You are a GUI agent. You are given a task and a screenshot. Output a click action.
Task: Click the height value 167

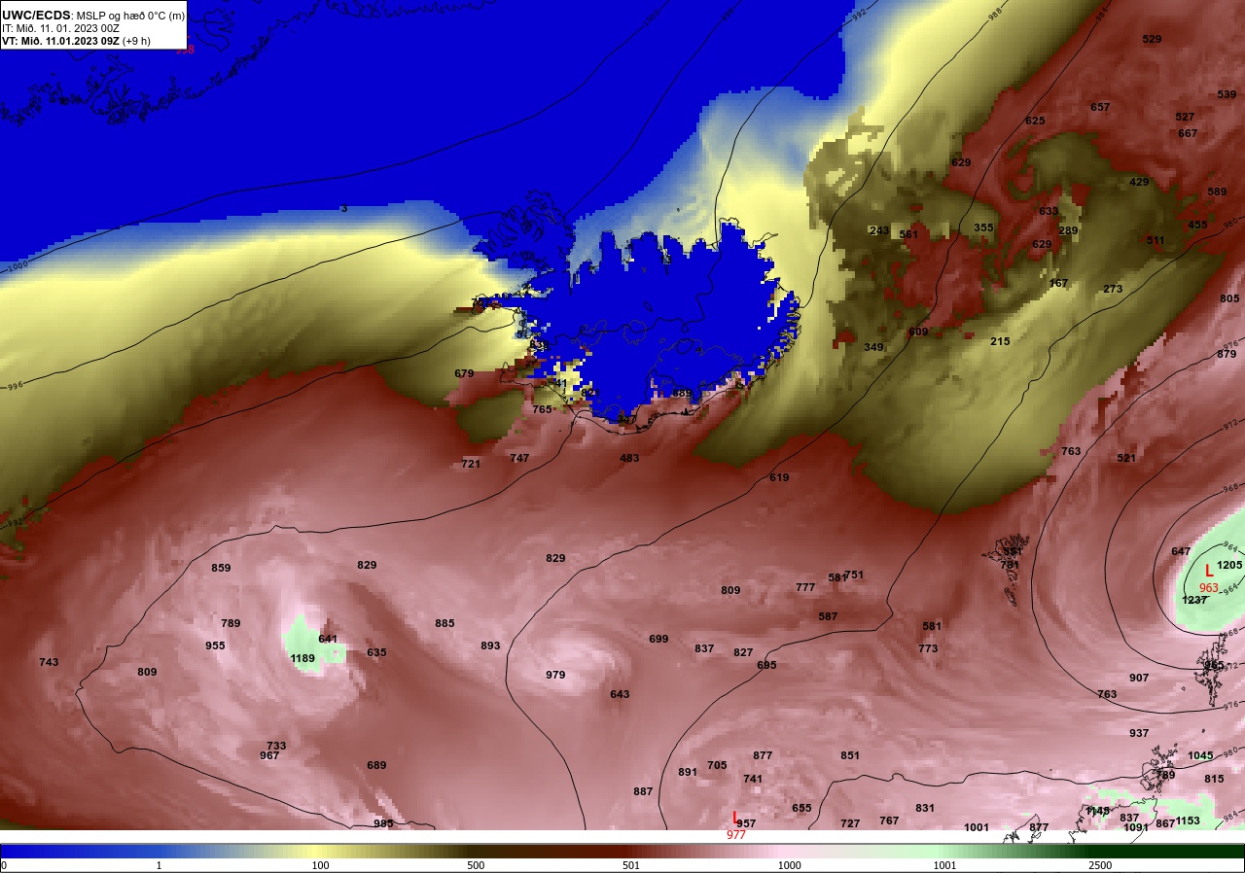coord(1058,283)
